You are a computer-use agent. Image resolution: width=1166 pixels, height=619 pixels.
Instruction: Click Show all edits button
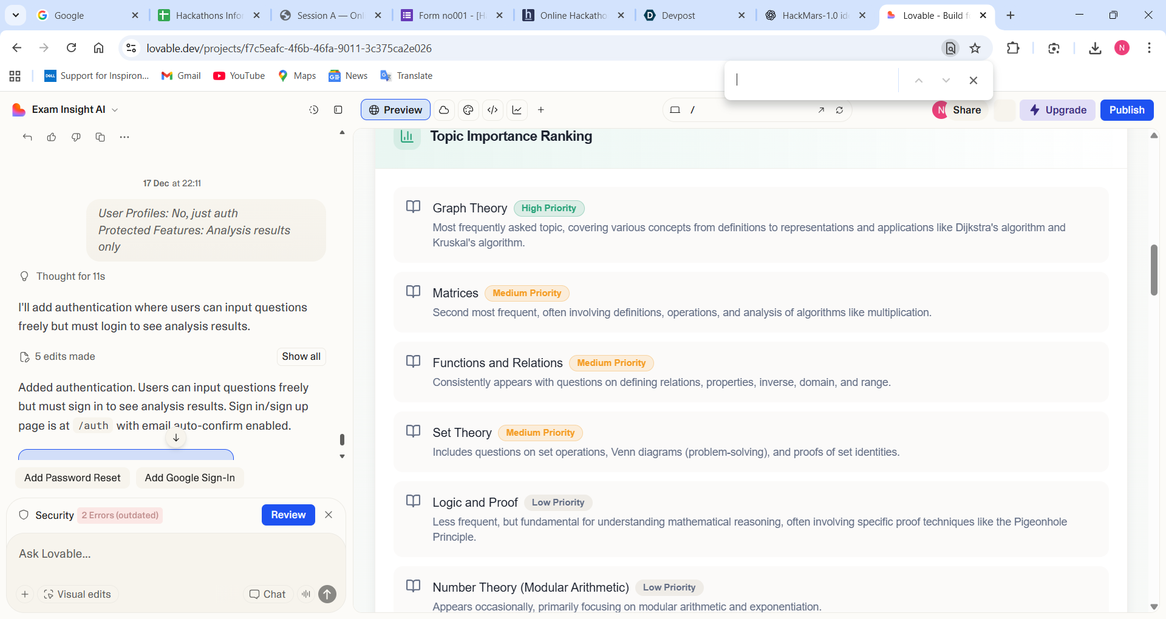point(301,356)
